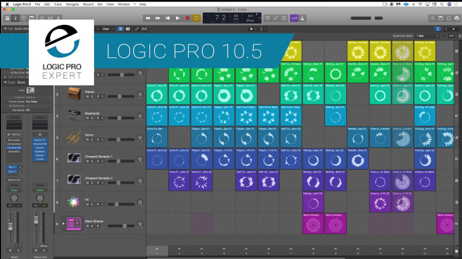Toggle the purple Count-in button

click(x=294, y=18)
